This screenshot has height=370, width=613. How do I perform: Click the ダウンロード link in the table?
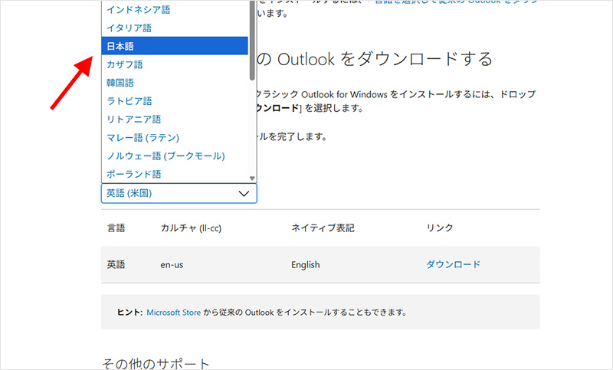coord(453,265)
